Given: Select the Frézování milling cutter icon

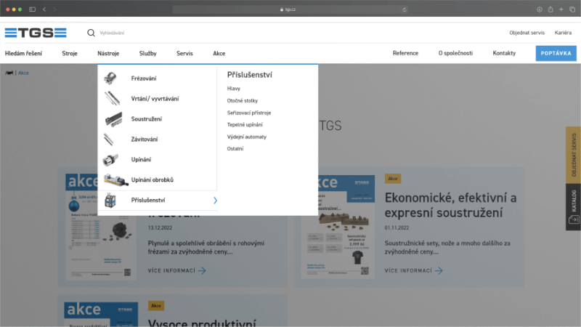Looking at the screenshot, I should click(111, 78).
